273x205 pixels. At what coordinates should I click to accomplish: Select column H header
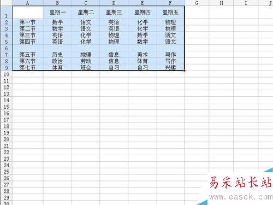pos(221,3)
